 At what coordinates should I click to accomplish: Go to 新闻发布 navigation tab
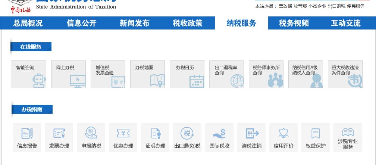[x=135, y=23]
